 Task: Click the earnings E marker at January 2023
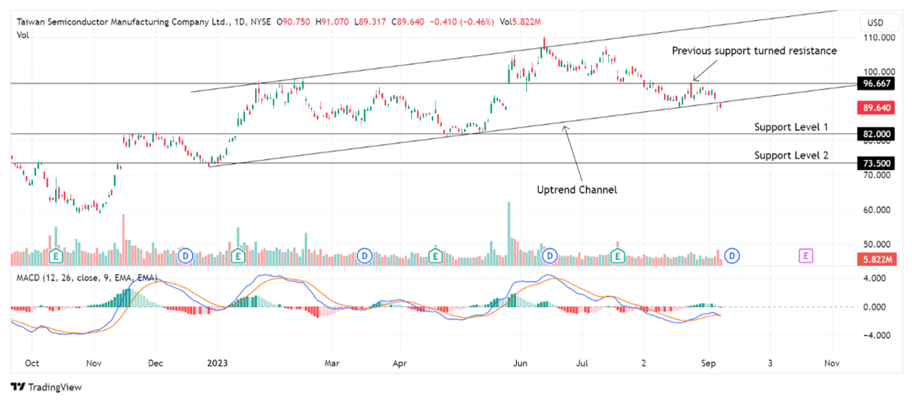click(237, 255)
